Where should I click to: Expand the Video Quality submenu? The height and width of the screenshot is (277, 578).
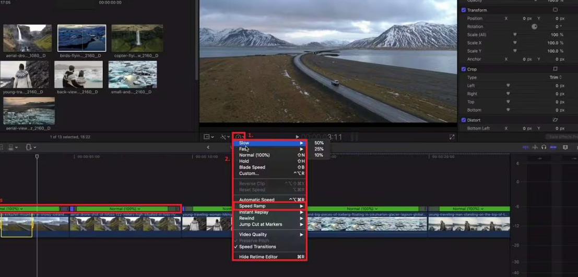pyautogui.click(x=269, y=234)
